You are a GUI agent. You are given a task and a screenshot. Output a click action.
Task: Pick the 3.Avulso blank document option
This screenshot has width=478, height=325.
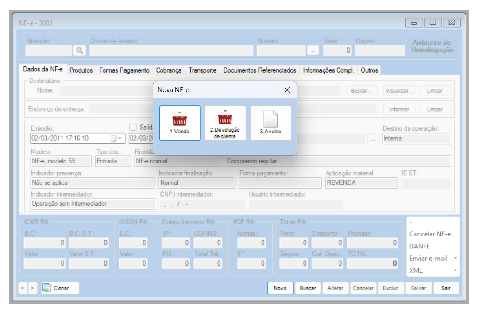[x=270, y=123]
